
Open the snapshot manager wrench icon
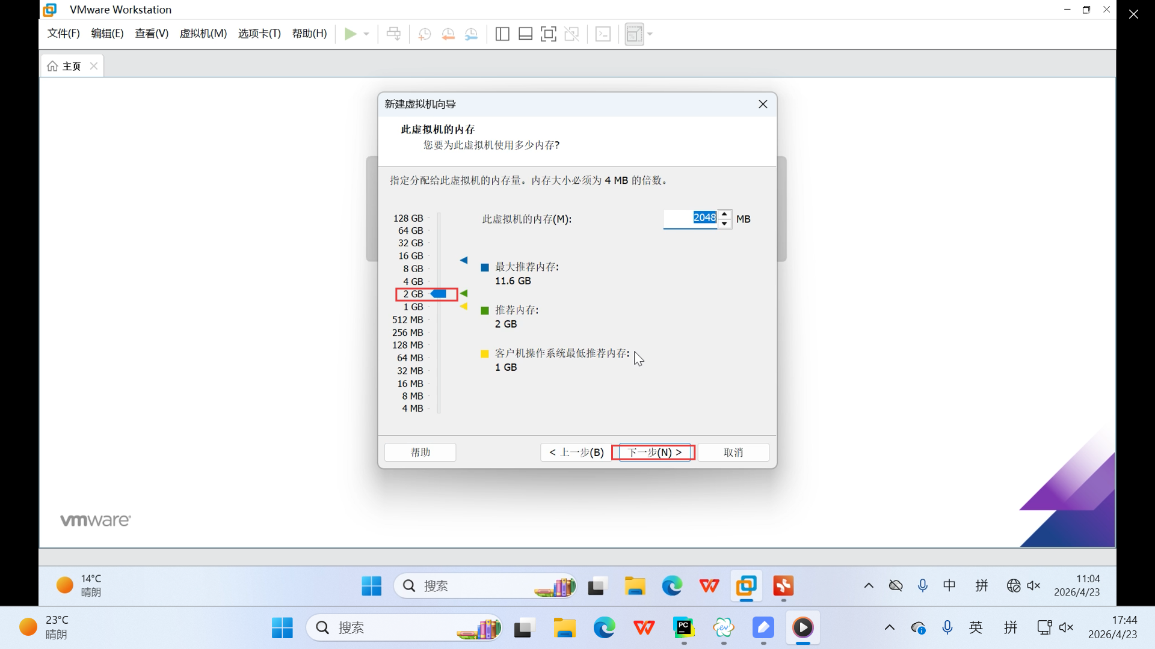pyautogui.click(x=472, y=34)
